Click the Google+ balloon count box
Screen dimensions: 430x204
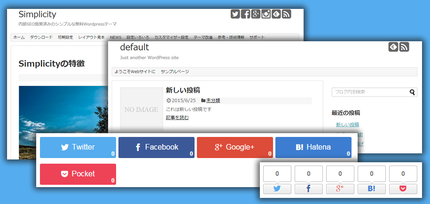click(340, 174)
